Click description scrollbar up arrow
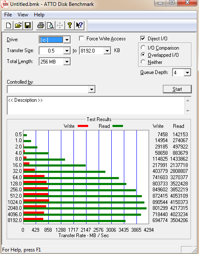Viewport: 199px width, 254px height. click(x=188, y=101)
